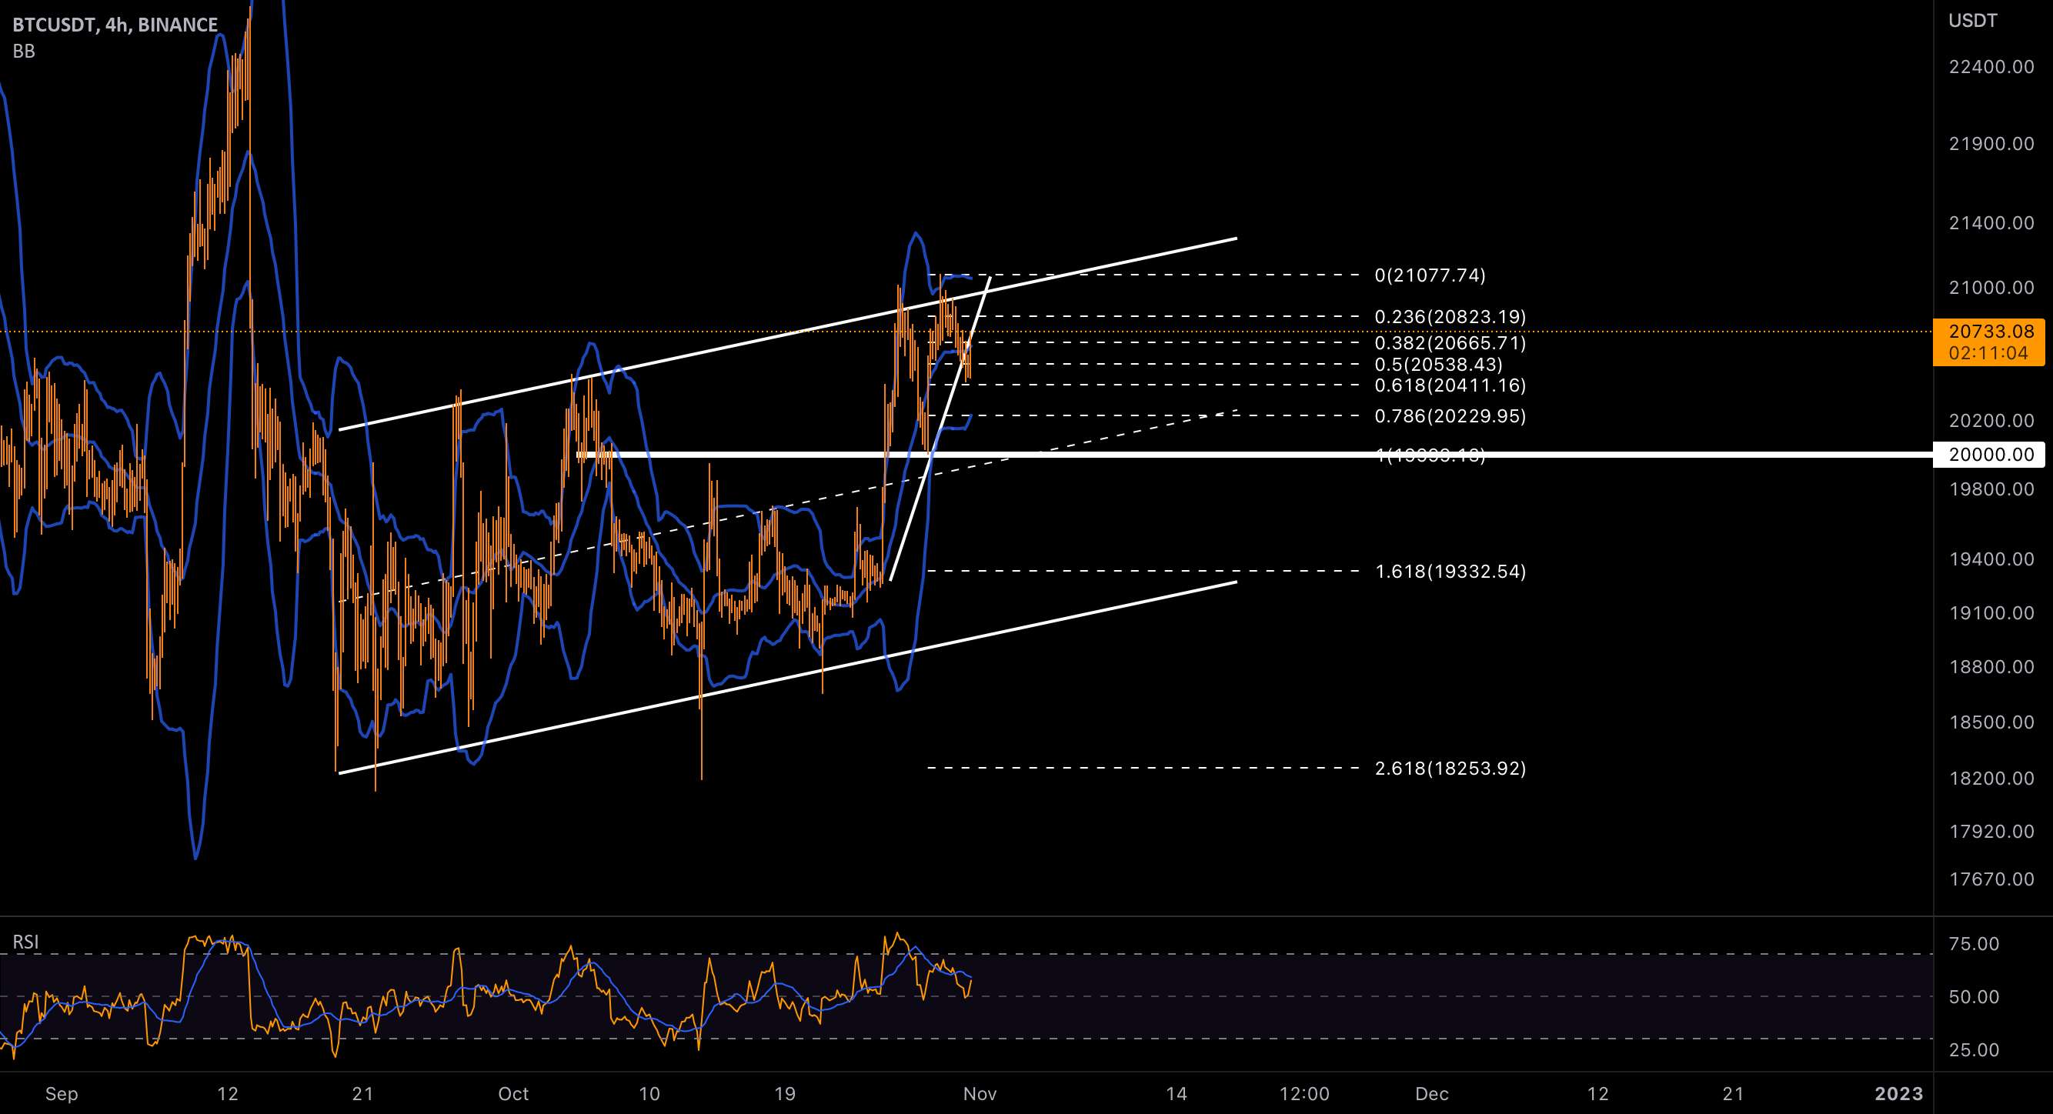Click the RSI indicator label
The height and width of the screenshot is (1114, 2053).
pyautogui.click(x=25, y=942)
